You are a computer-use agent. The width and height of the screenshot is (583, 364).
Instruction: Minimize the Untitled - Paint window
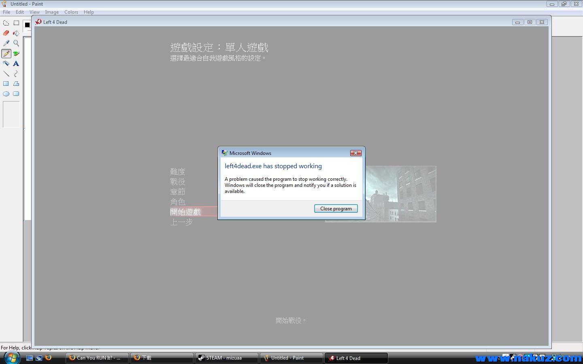[552, 4]
